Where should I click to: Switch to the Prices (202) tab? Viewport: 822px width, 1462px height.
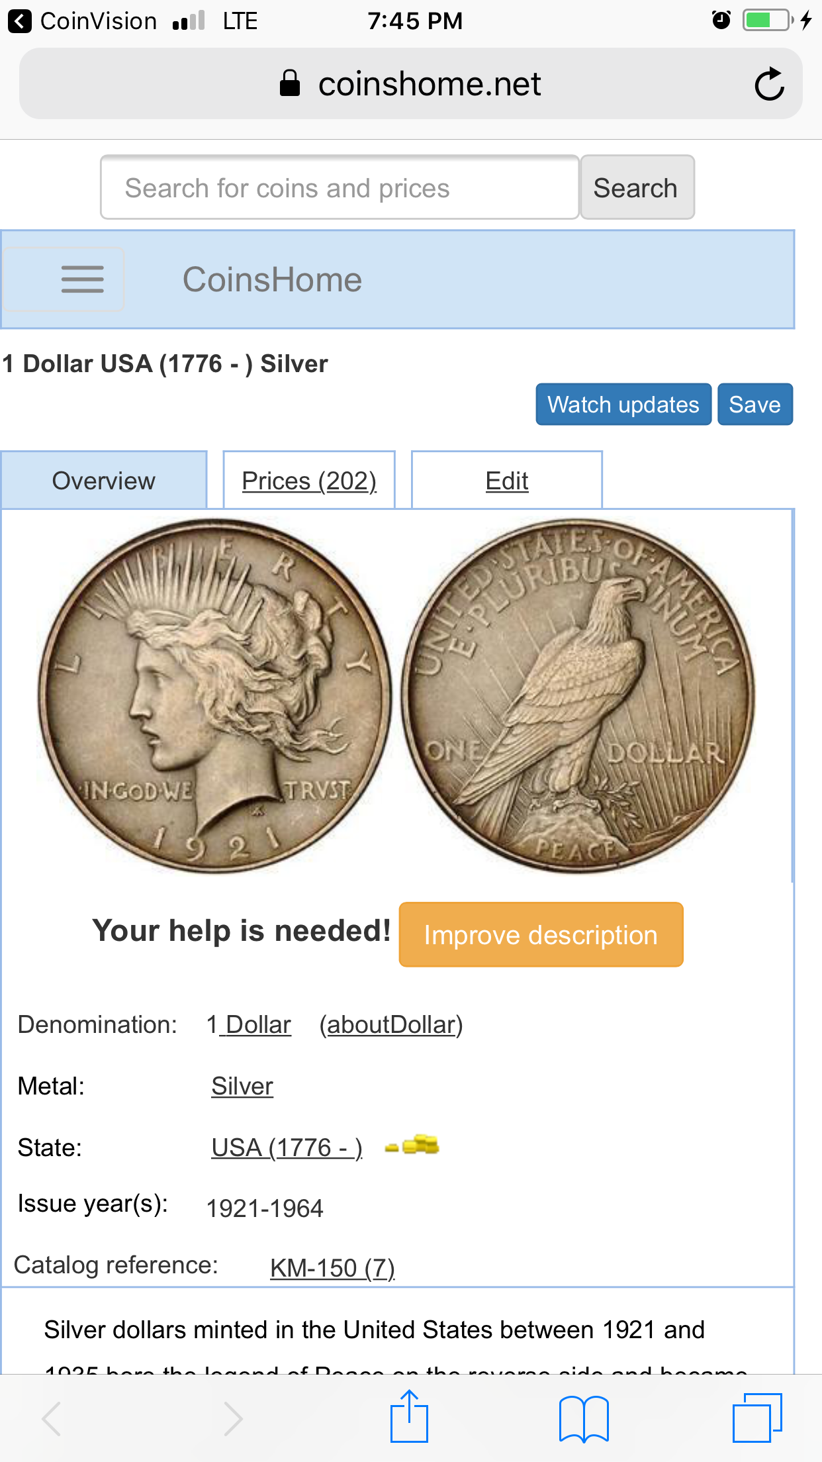click(309, 481)
